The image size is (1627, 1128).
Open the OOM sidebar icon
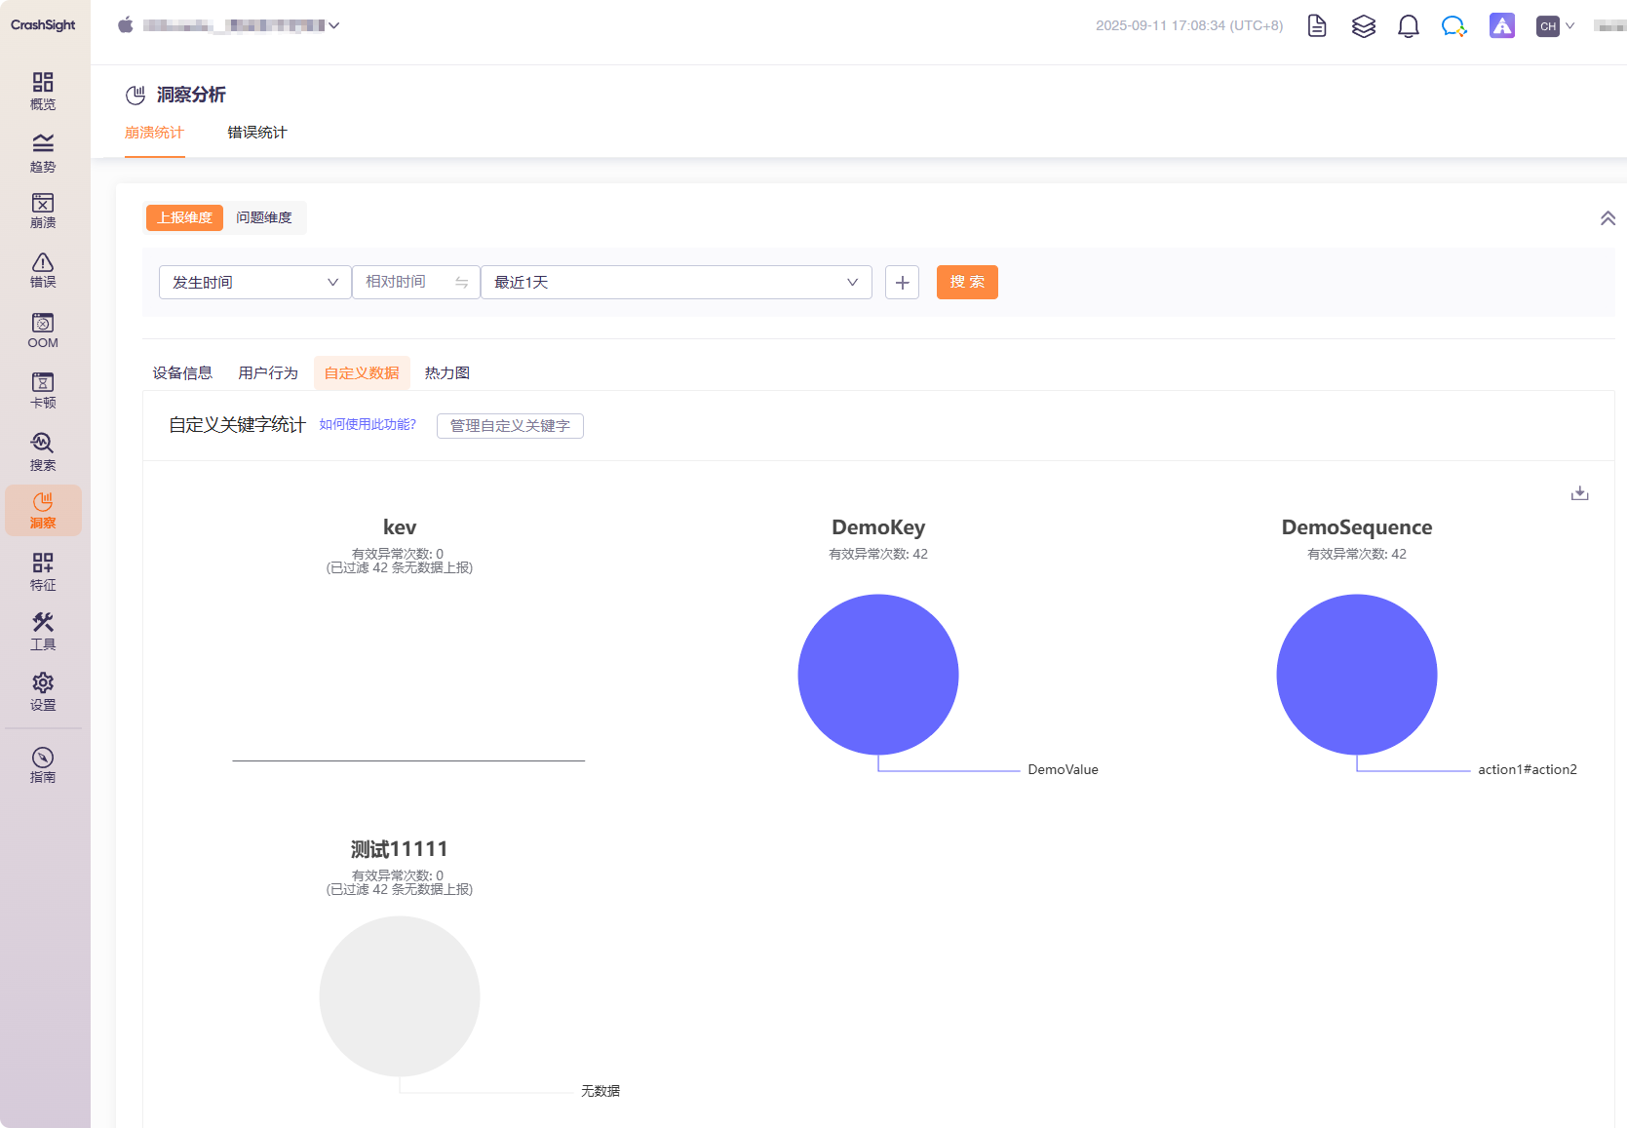pos(43,330)
